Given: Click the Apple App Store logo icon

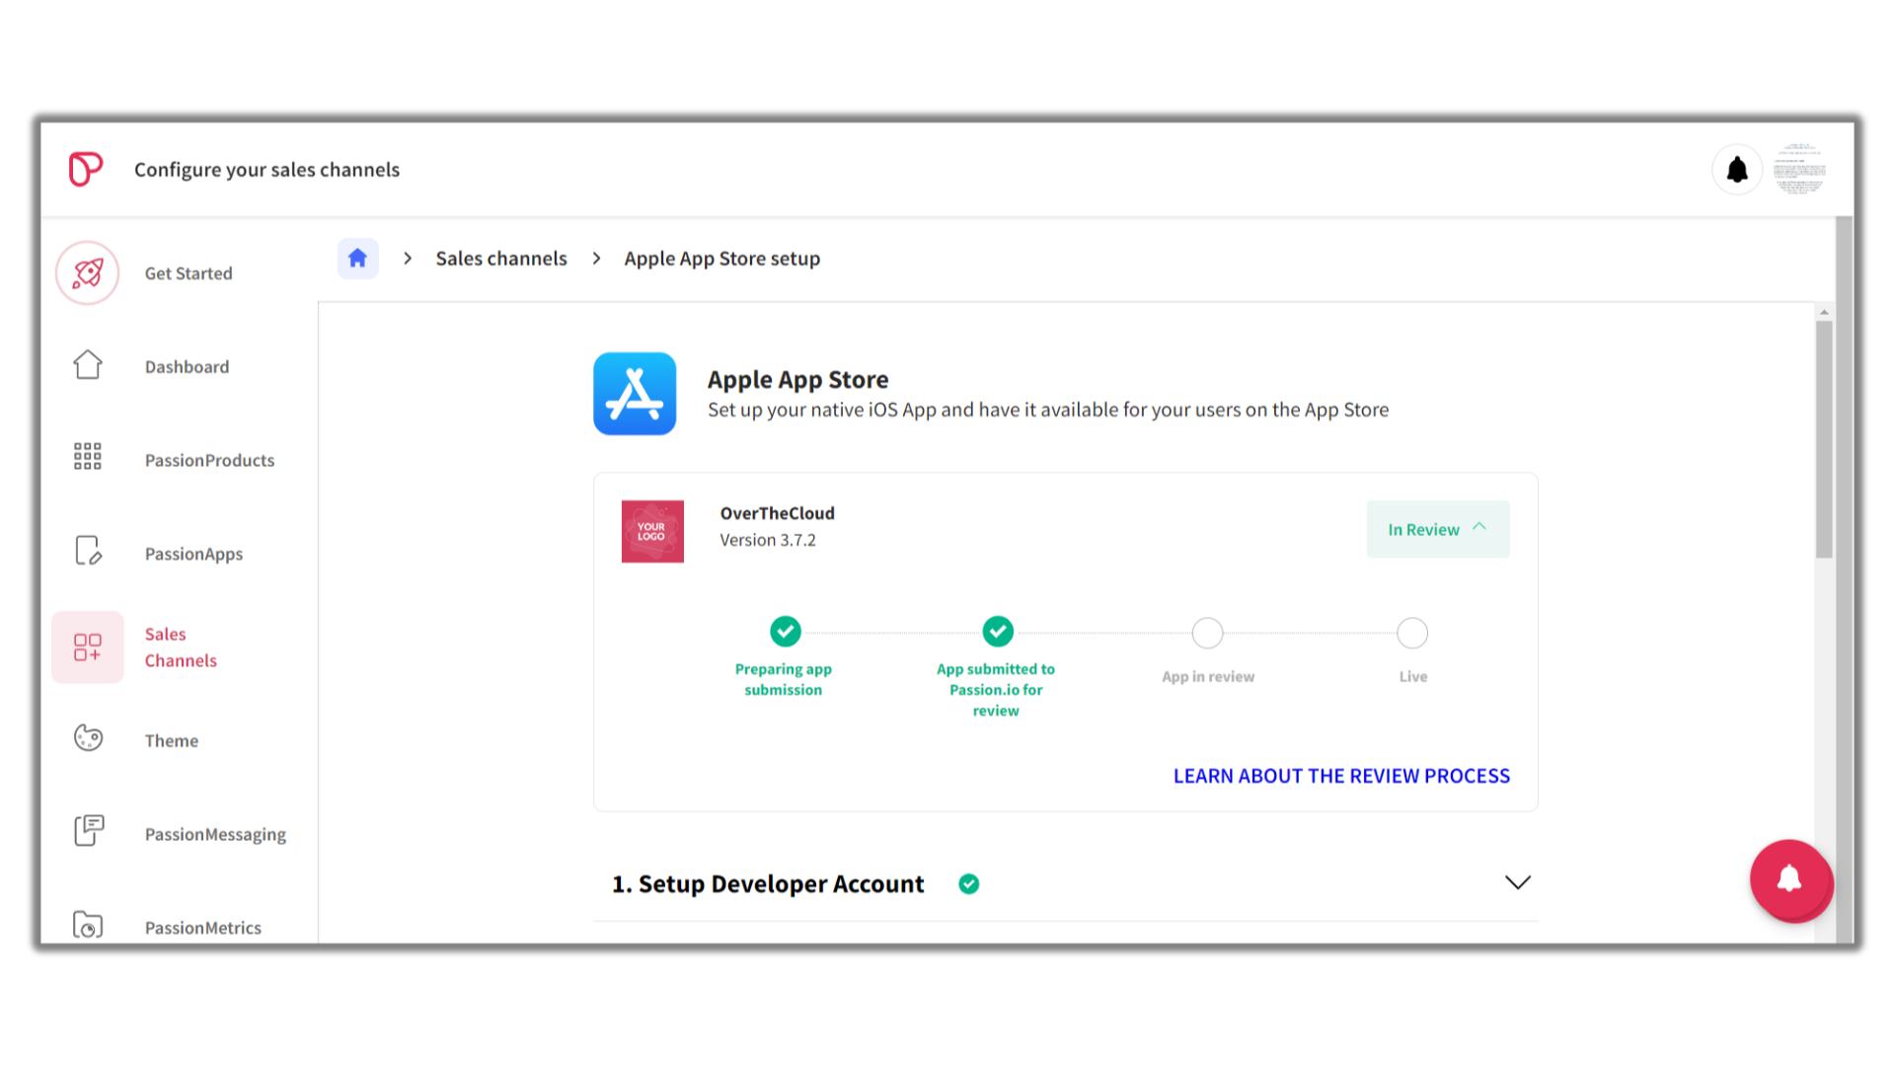Looking at the screenshot, I should 635,394.
